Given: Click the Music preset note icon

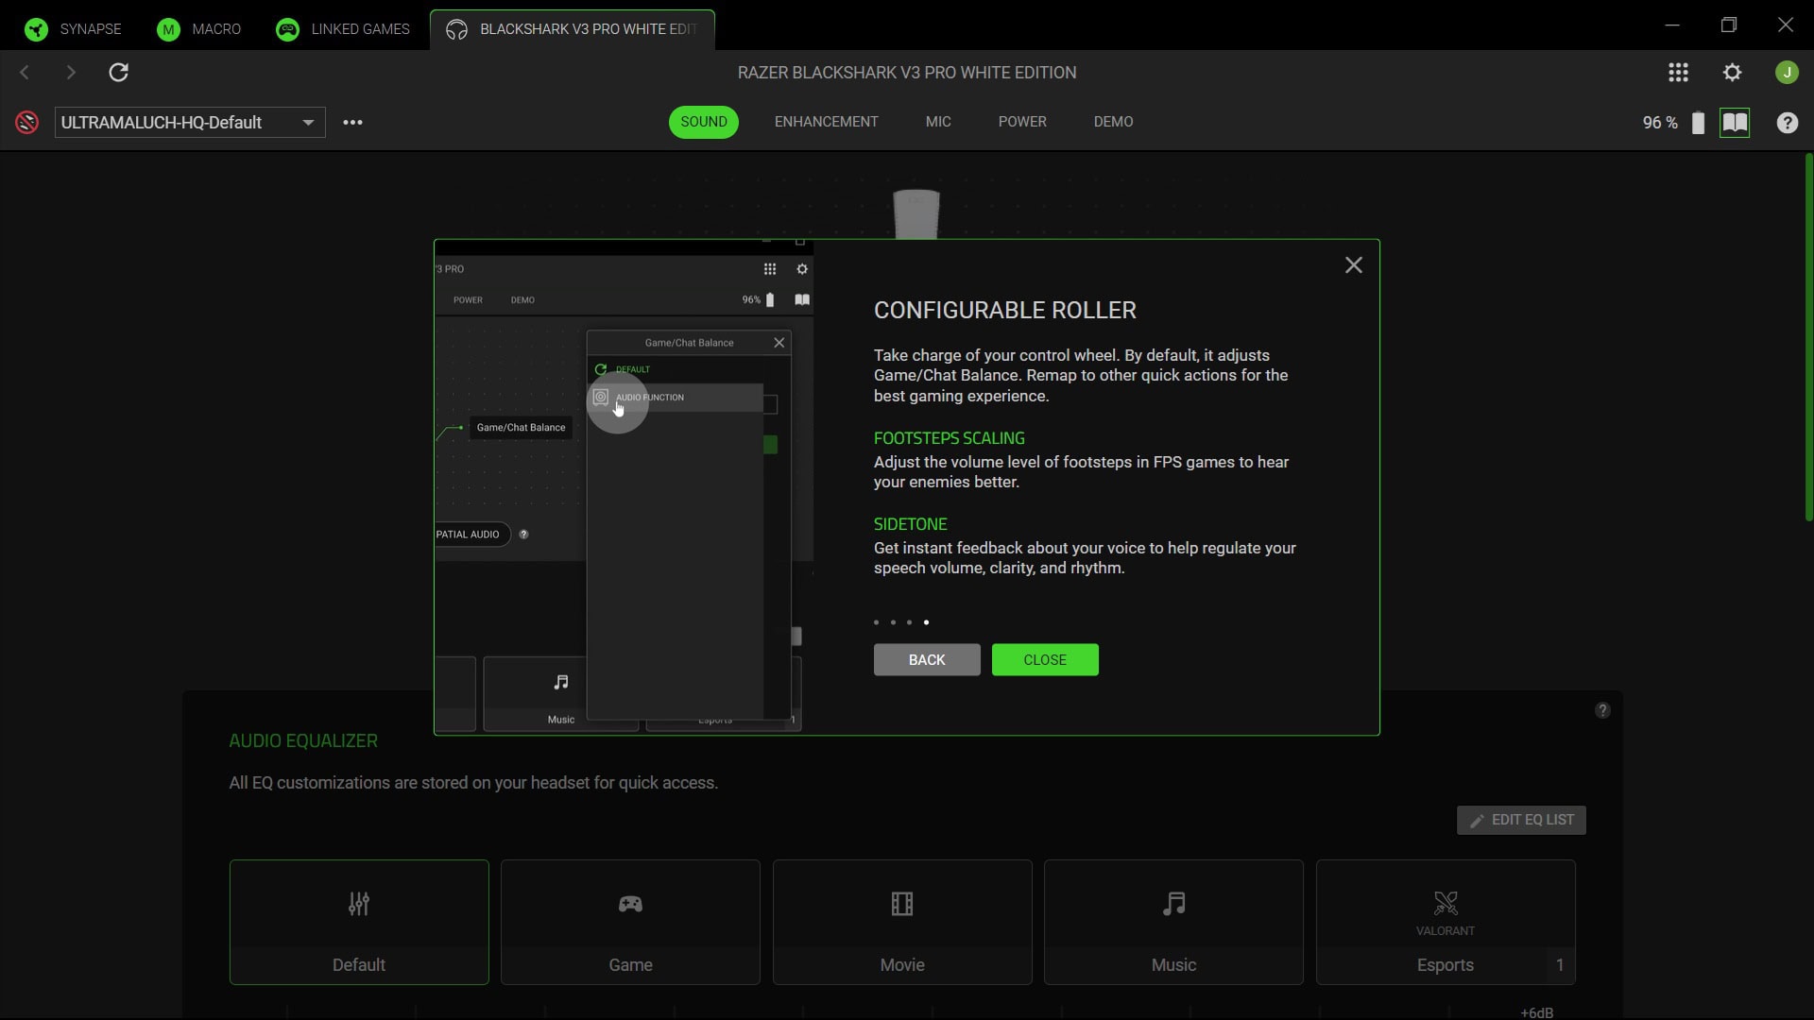Looking at the screenshot, I should (x=1173, y=904).
